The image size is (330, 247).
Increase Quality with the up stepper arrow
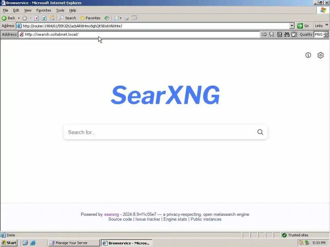(x=326, y=33)
